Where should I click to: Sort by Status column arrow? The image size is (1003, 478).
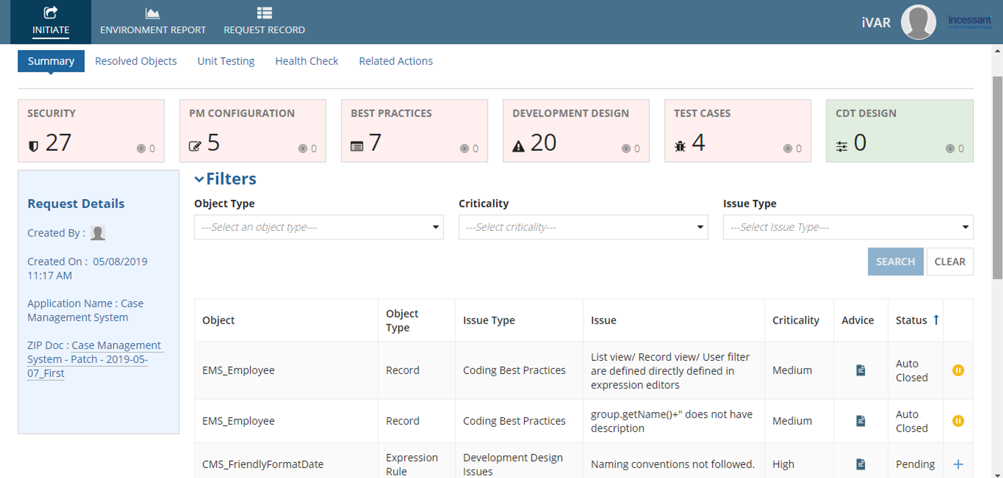936,320
